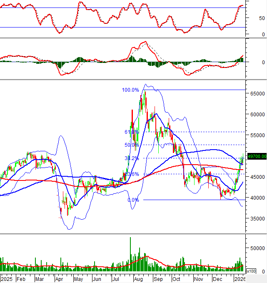The width and height of the screenshot is (267, 283).
Task: Click the current price tag 49700.00
Action: pos(257,156)
